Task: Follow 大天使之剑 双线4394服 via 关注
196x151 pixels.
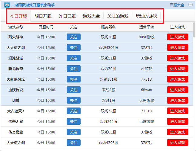Action: 74,47
